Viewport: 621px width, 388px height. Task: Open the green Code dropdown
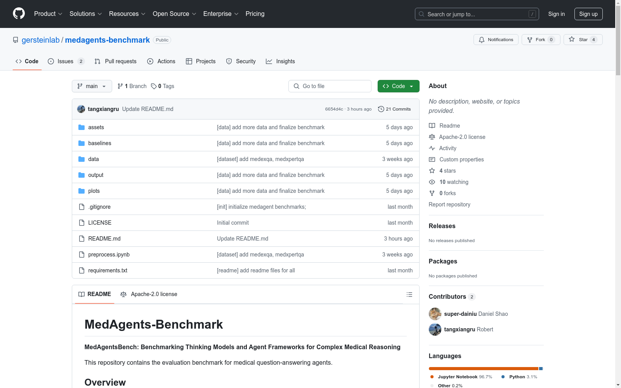398,86
